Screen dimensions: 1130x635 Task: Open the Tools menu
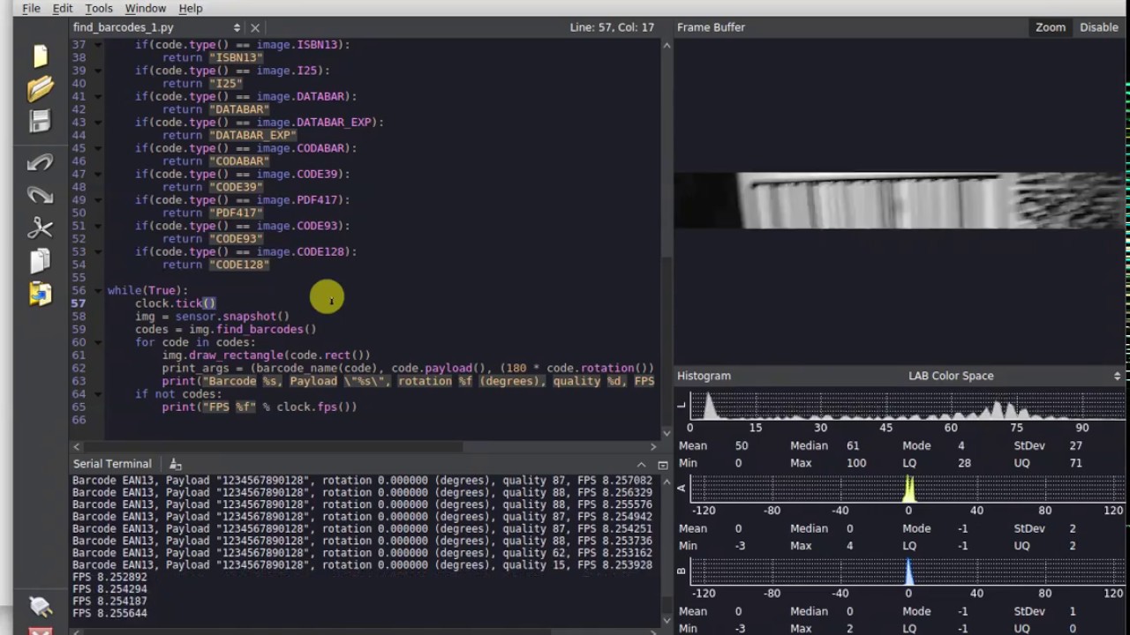tap(98, 8)
